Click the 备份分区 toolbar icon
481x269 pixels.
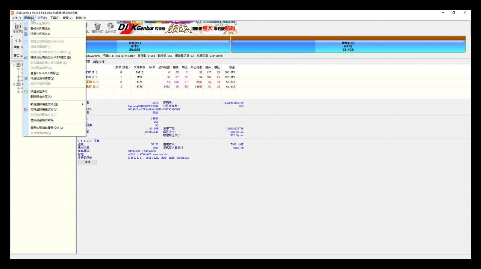pos(110,26)
